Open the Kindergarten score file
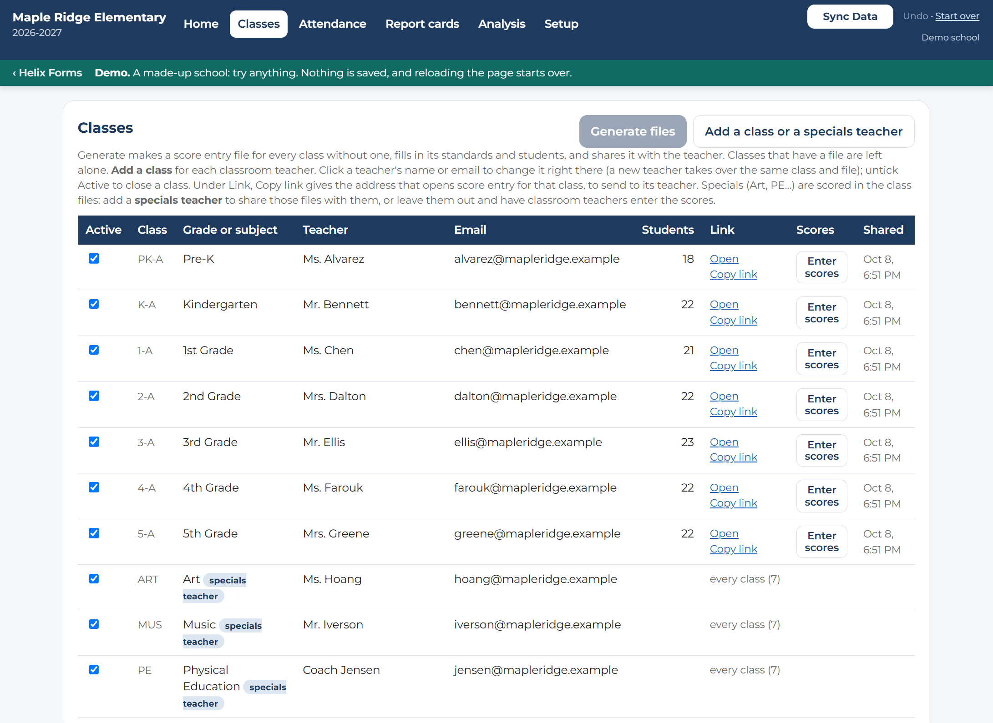Screen dimensions: 993x723 point(724,305)
